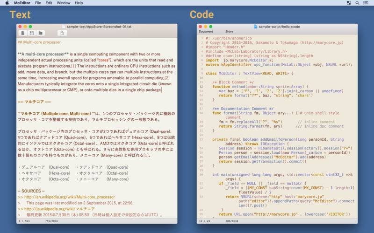The height and width of the screenshot is (233, 374).
Task: Zoom the hello.xcode window with green button
Action: tap(211, 27)
